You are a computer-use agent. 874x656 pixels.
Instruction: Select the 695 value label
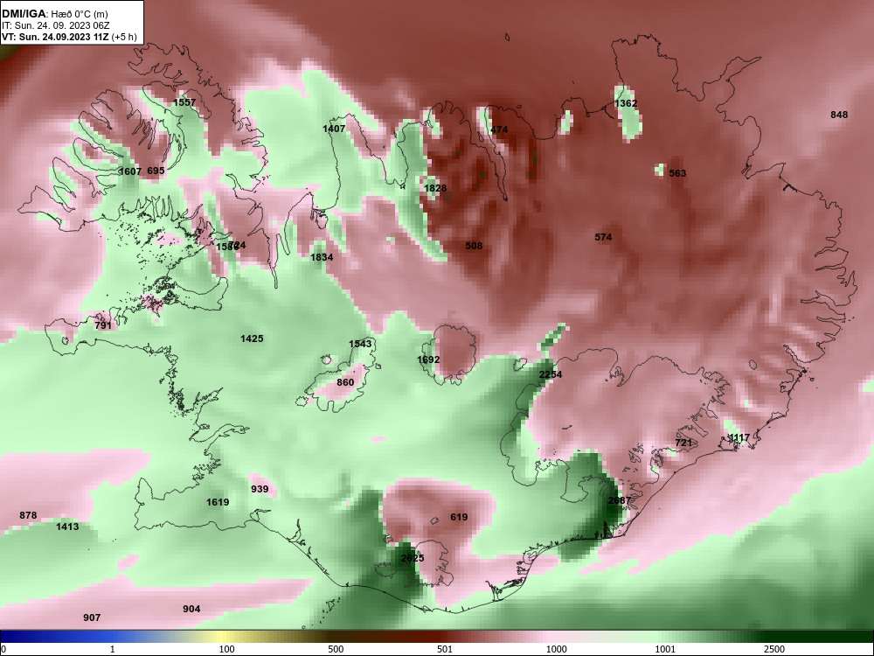tap(156, 171)
